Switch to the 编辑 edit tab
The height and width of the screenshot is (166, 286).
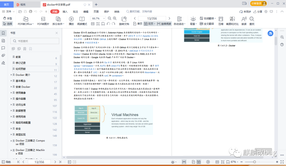click(86, 11)
